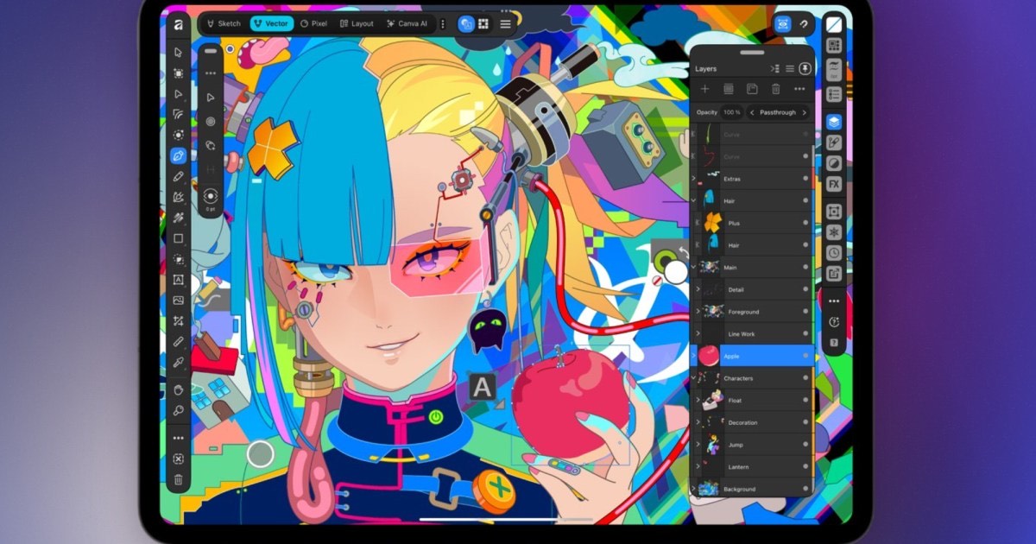Open the Affinity app home menu

178,25
